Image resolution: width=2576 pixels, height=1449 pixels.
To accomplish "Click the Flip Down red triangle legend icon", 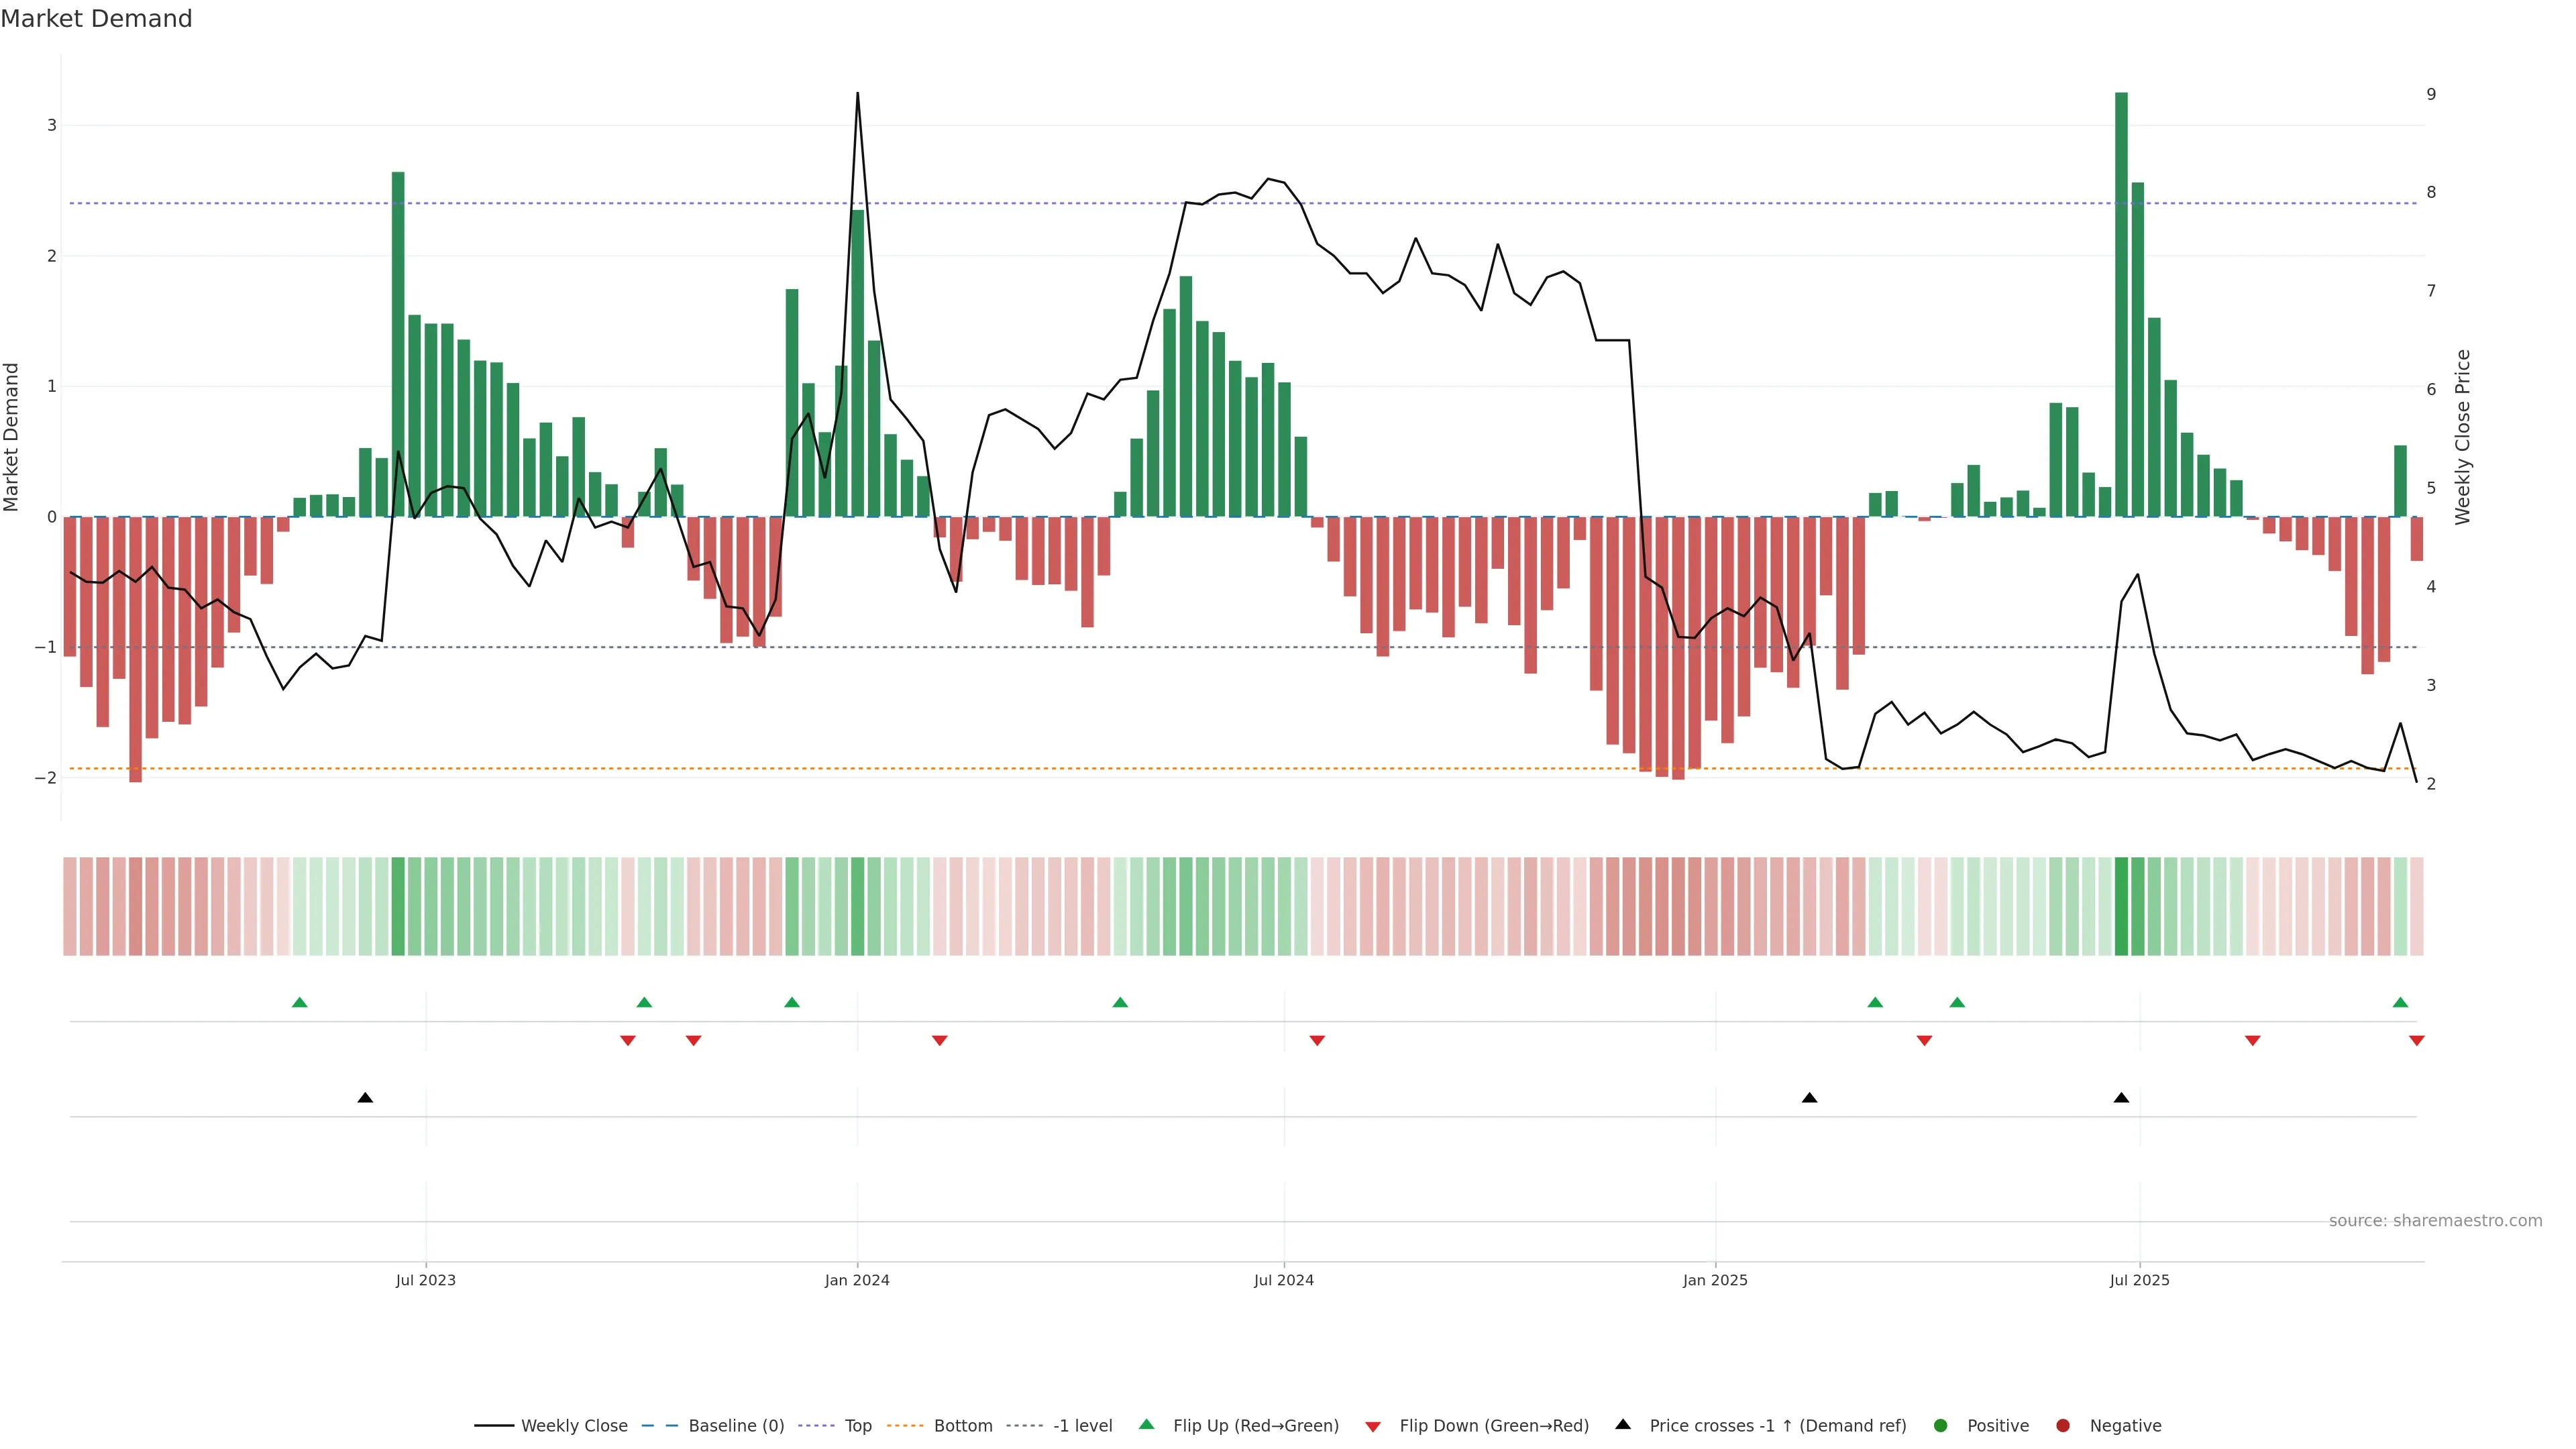I will [1373, 1427].
